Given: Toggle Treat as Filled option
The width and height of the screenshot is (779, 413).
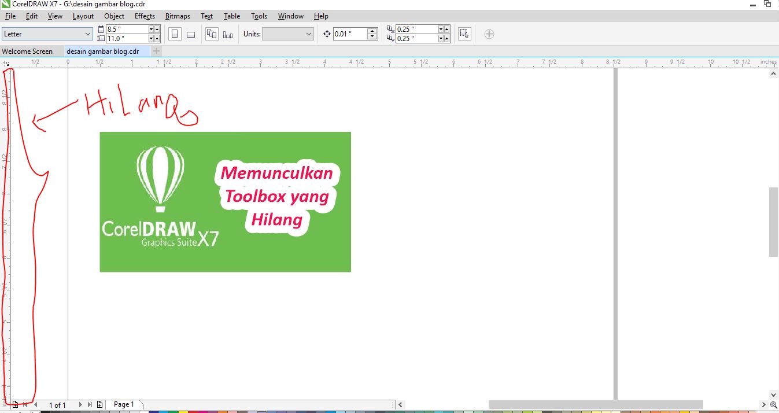Looking at the screenshot, I should point(464,34).
